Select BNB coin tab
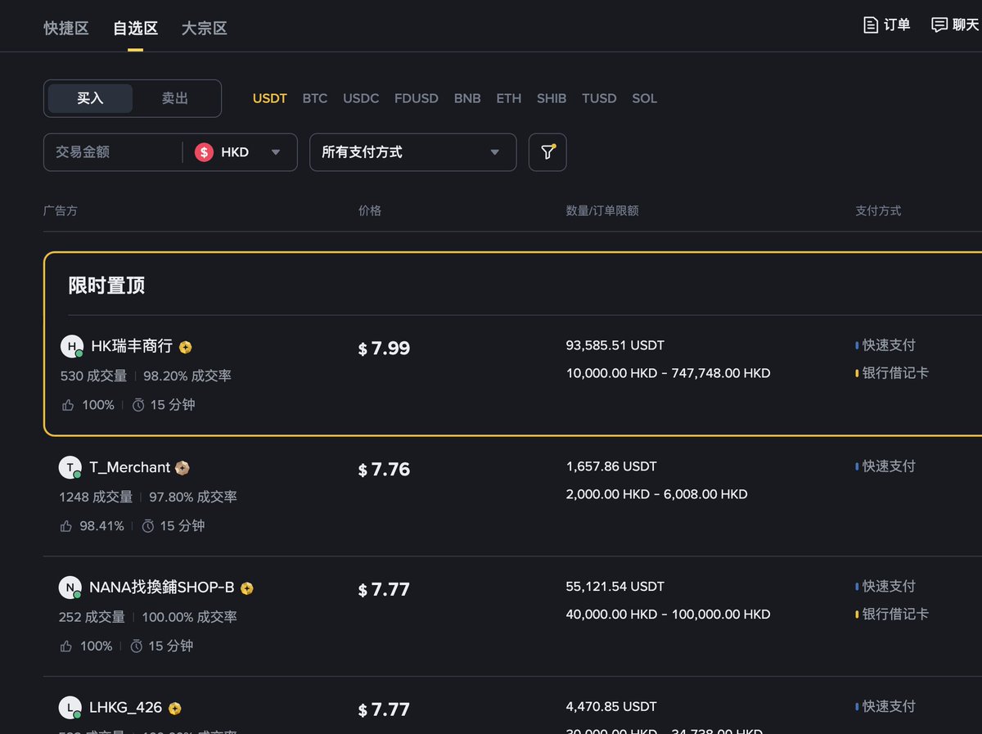This screenshot has width=982, height=734. (x=467, y=98)
